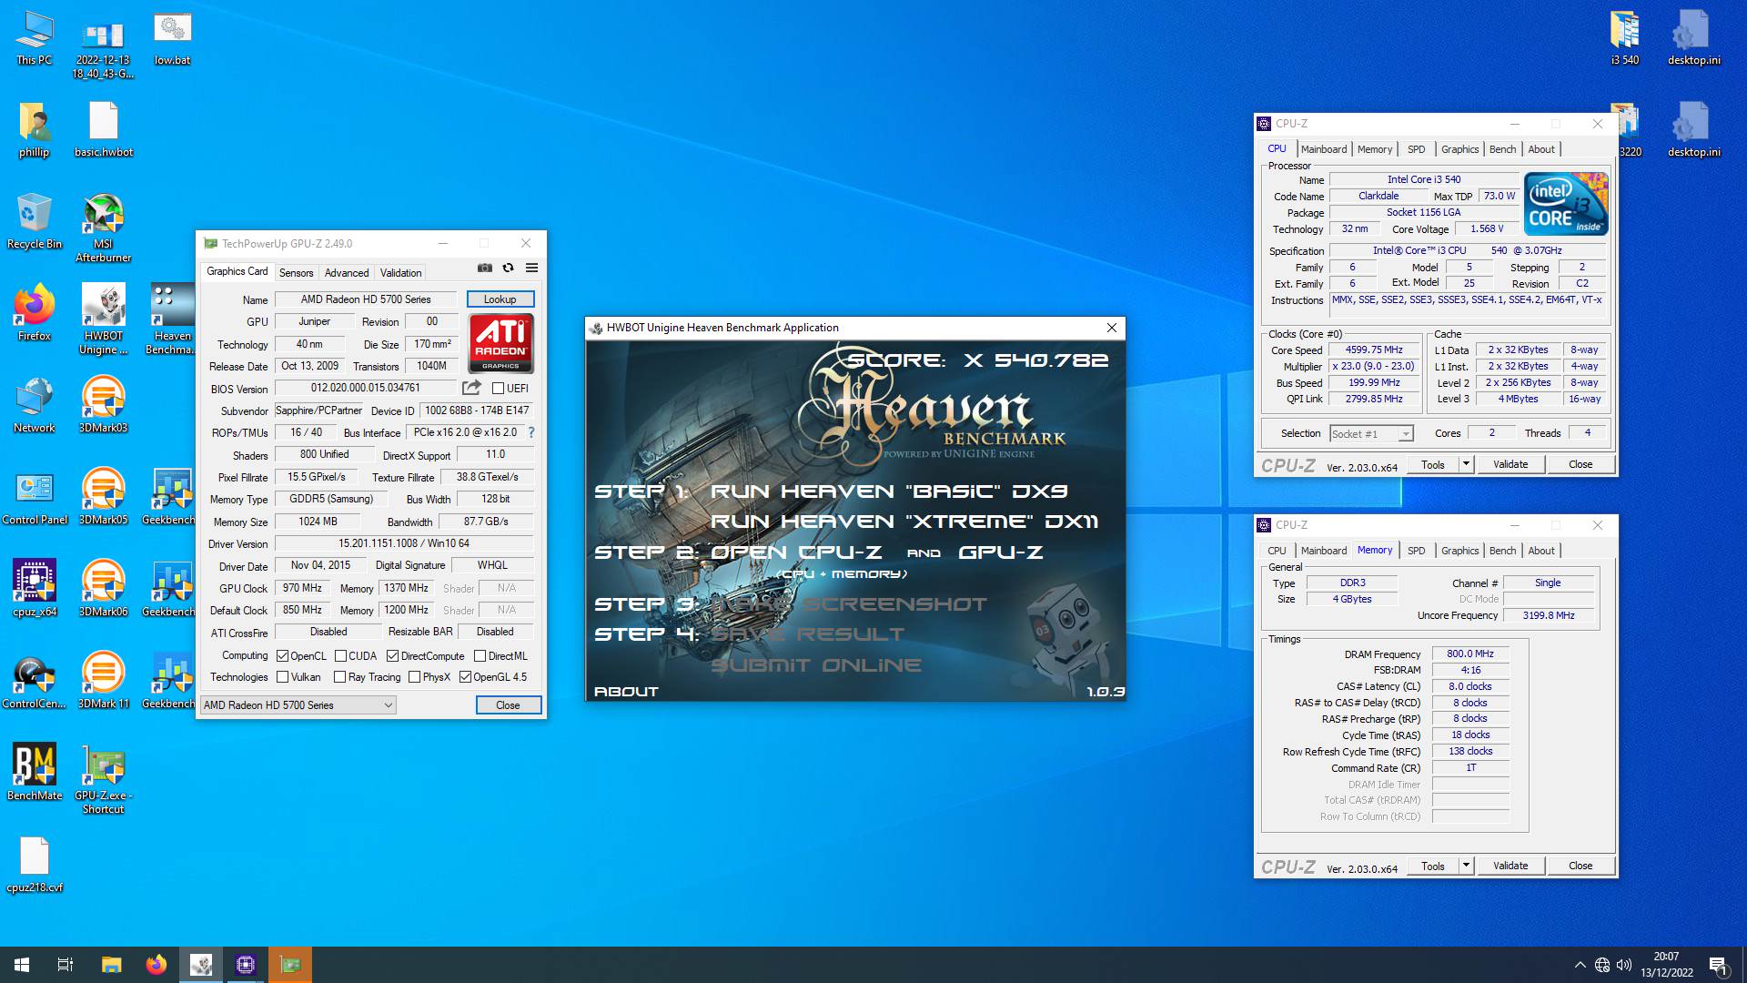Click the BIOS share/export icon in GPU-Z

point(471,388)
